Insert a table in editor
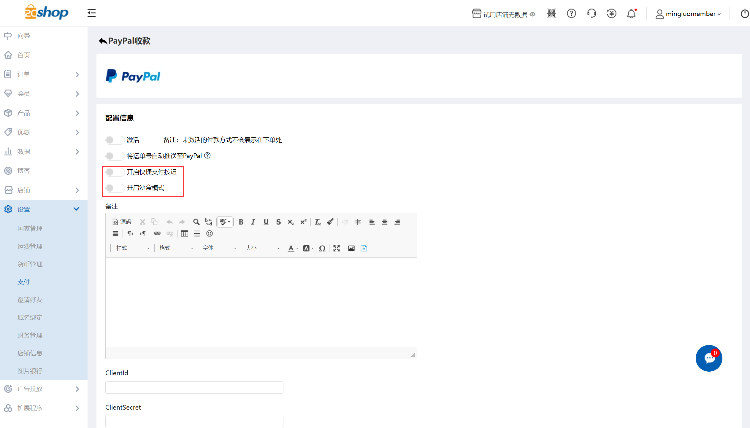Viewport: 750px width, 428px height. click(185, 234)
